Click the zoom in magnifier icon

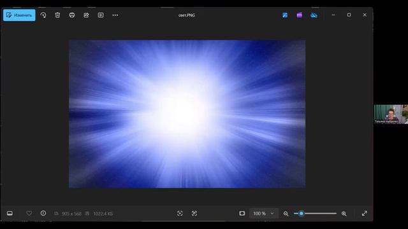pos(344,214)
